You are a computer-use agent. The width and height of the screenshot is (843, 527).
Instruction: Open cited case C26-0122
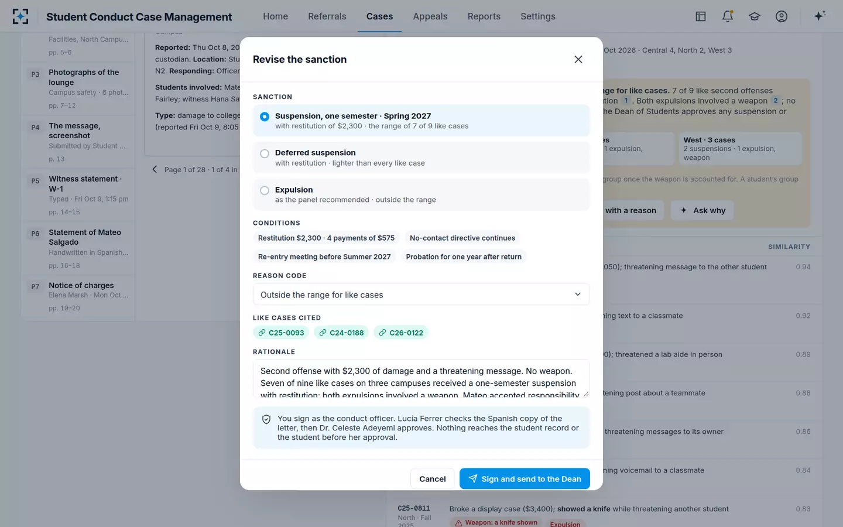click(401, 333)
